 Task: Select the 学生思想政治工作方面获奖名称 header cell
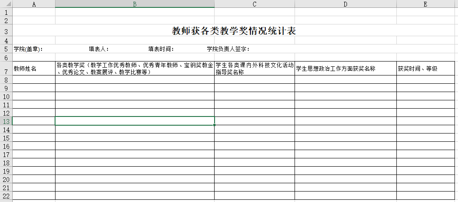[x=345, y=69]
